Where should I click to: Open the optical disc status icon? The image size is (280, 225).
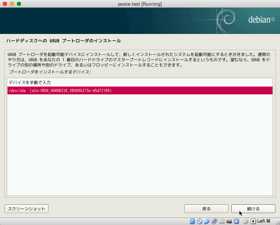click(199, 221)
